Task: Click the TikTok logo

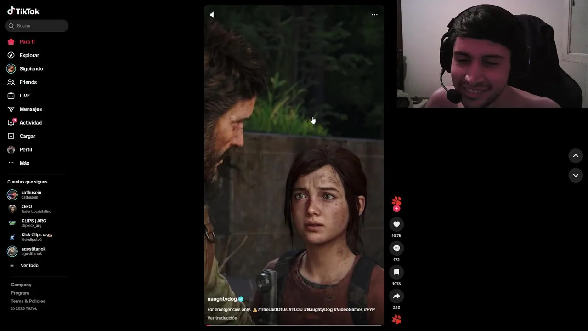Action: (23, 11)
